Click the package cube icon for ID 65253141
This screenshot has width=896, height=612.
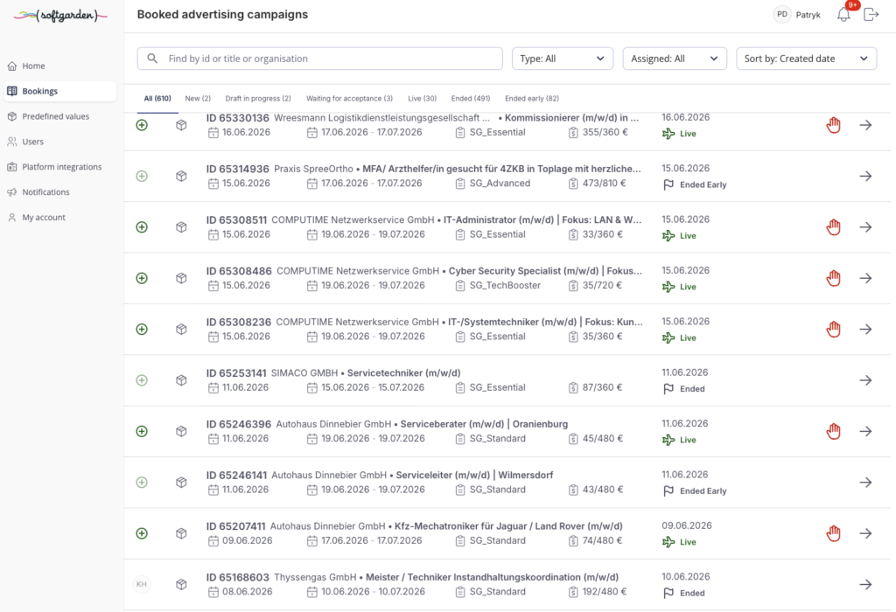pyautogui.click(x=181, y=380)
